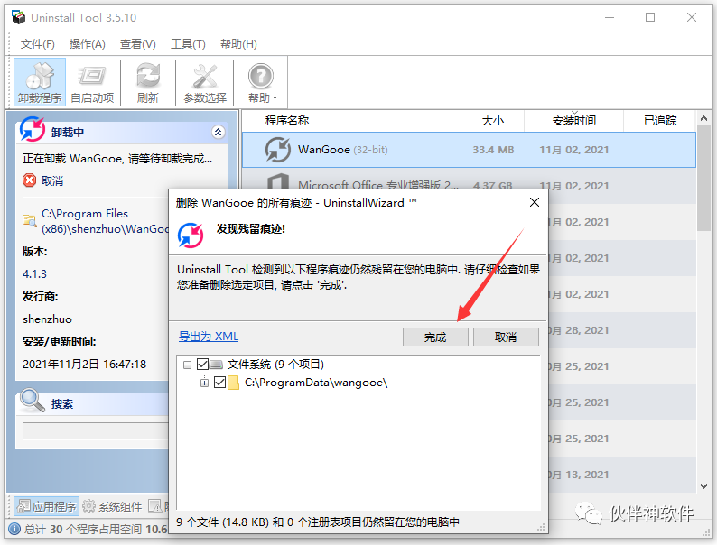Switch to the 系统组件 tab
The height and width of the screenshot is (545, 717).
(113, 506)
